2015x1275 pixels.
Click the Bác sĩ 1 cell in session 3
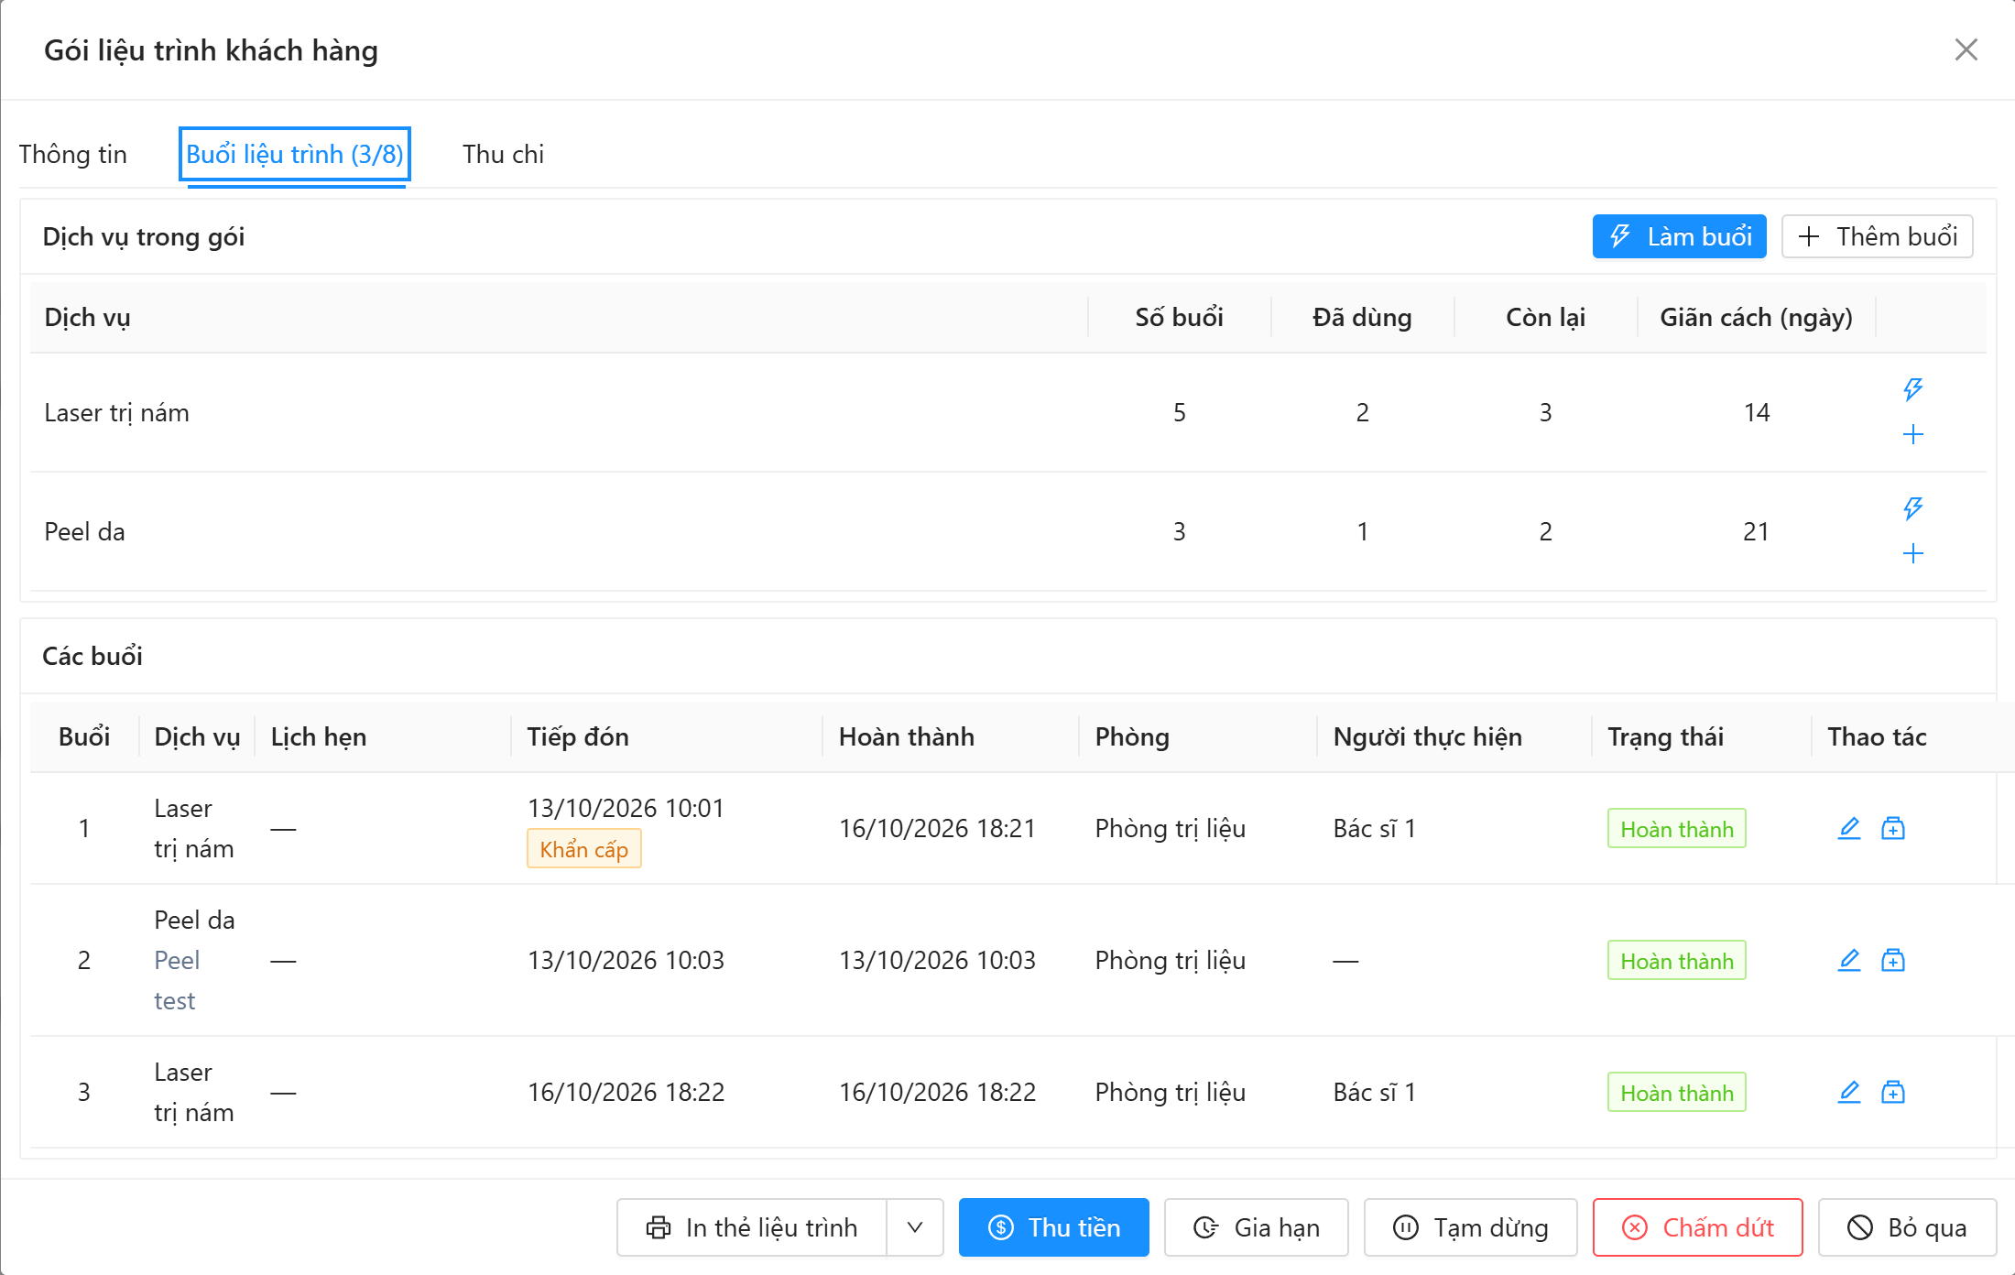click(x=1375, y=1093)
